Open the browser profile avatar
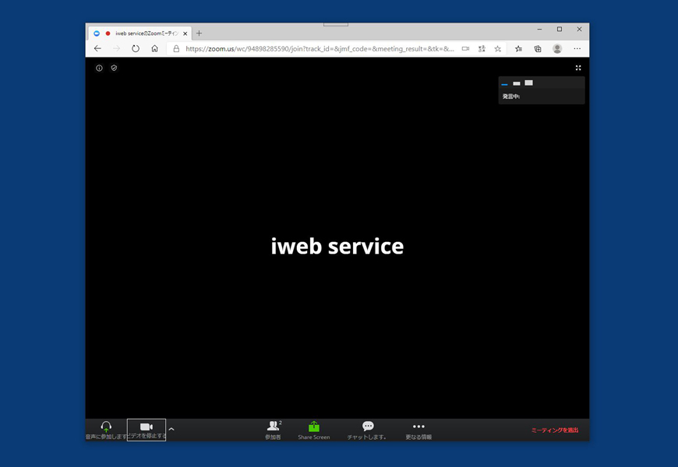Screen dimensions: 678x467 [x=557, y=49]
